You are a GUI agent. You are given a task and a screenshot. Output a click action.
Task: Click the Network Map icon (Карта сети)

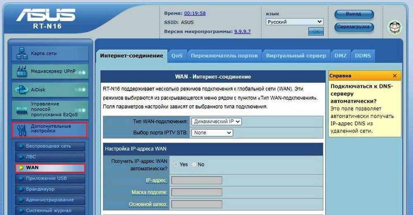click(x=21, y=54)
